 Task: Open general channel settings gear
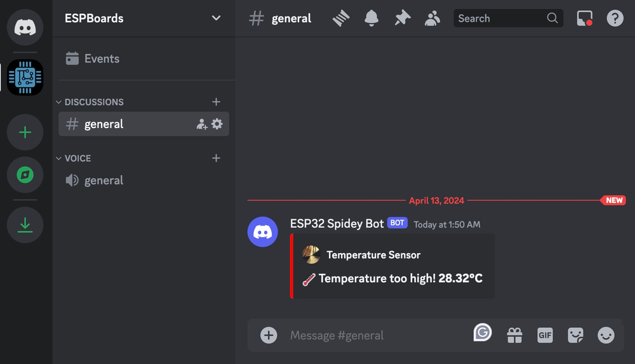tap(217, 124)
